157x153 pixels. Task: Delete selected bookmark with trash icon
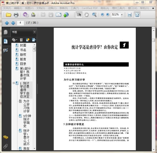tap(21, 40)
